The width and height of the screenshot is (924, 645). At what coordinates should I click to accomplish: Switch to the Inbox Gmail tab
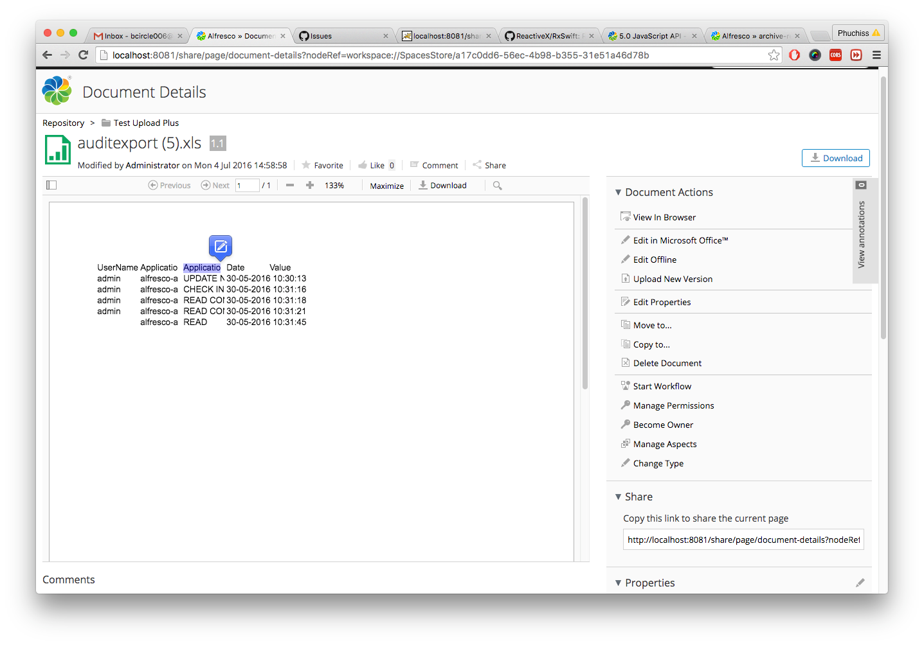point(136,36)
